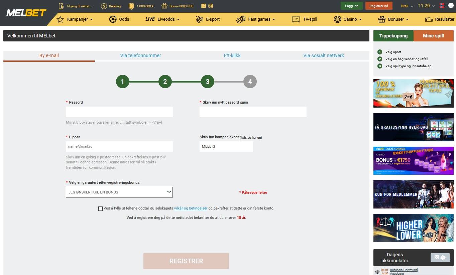This screenshot has height=275, width=456.
Task: Click the gamepad E-sport icon
Action: point(200,19)
